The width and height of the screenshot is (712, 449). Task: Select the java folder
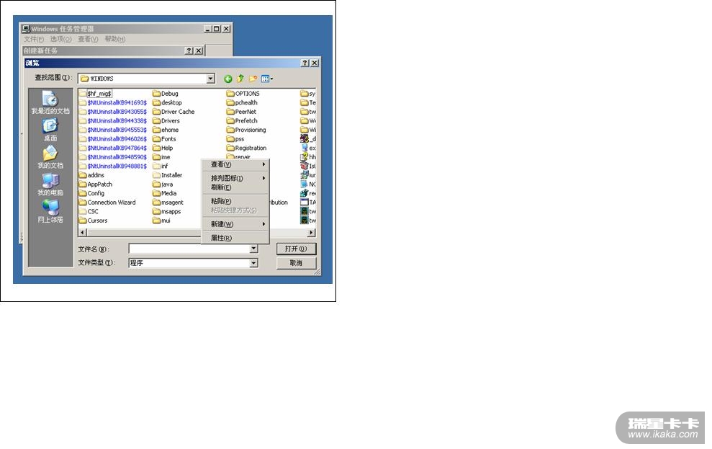tap(163, 185)
